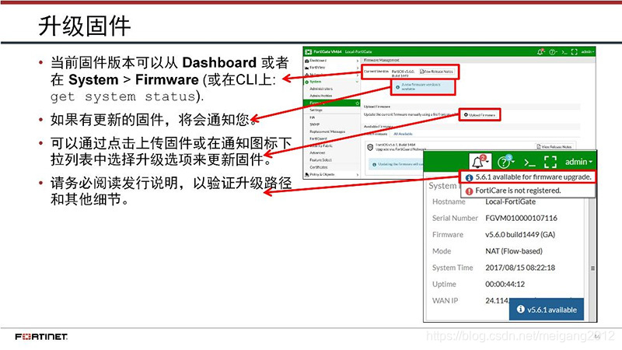This screenshot has width=622, height=350.
Task: Open the bell notifications in the enlarged dashboard header
Action: pyautogui.click(x=480, y=162)
